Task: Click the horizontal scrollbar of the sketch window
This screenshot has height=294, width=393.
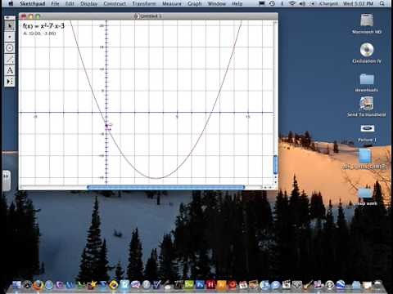Action: pyautogui.click(x=165, y=187)
